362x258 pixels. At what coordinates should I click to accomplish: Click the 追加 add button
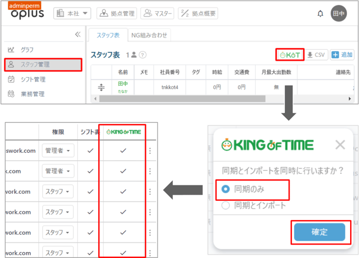coord(342,55)
